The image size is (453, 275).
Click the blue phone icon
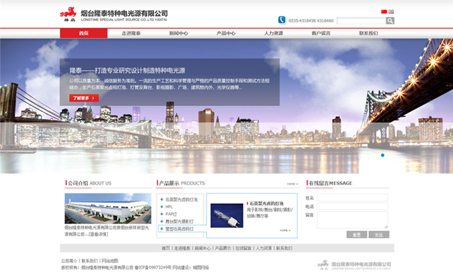click(x=282, y=20)
